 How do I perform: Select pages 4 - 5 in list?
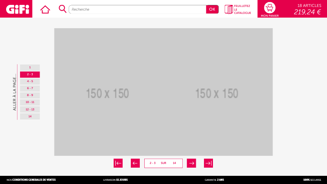pos(30,81)
